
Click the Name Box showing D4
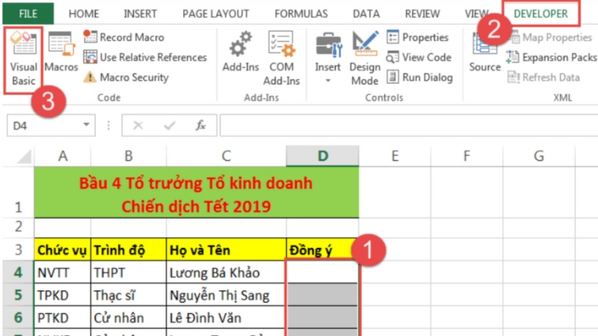pyautogui.click(x=44, y=125)
